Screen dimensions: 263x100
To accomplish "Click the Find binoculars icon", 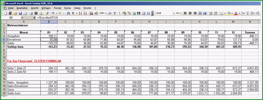I will point(68,13).
